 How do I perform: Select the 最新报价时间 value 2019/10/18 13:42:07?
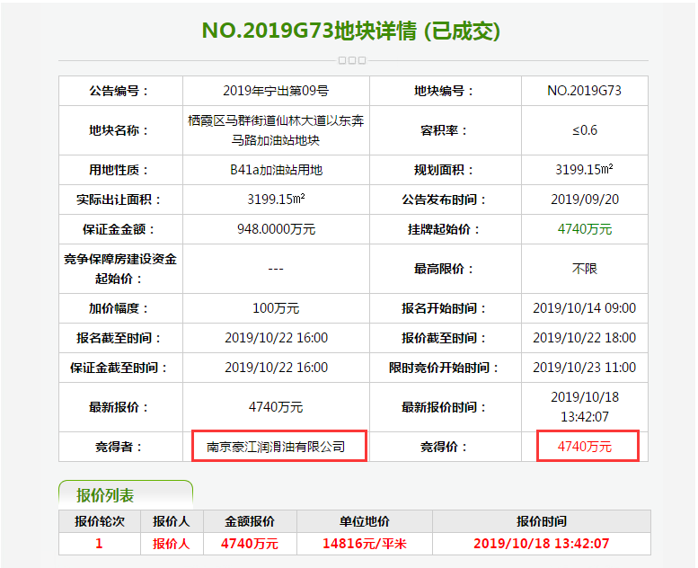click(585, 407)
